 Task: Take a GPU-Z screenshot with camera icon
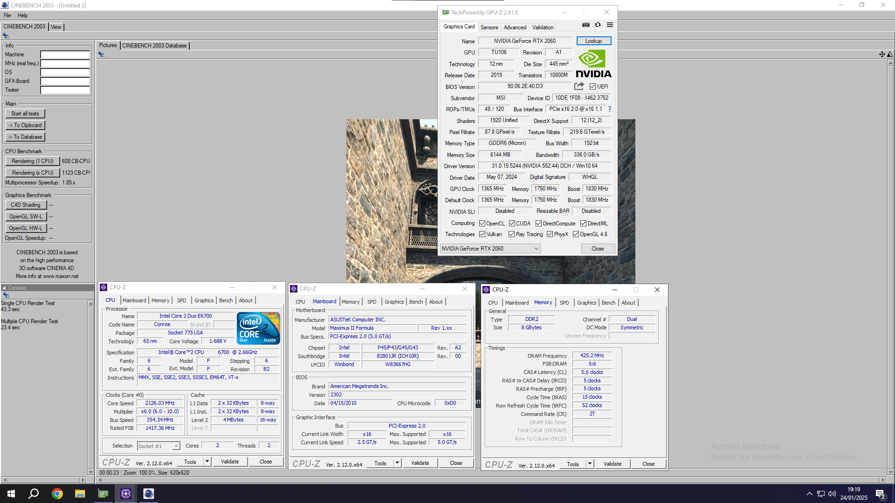click(x=586, y=25)
